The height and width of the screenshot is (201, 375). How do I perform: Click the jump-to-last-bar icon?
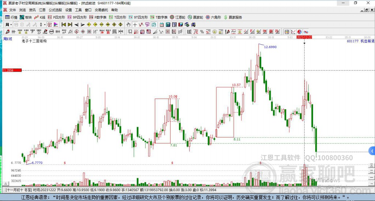tap(70, 24)
